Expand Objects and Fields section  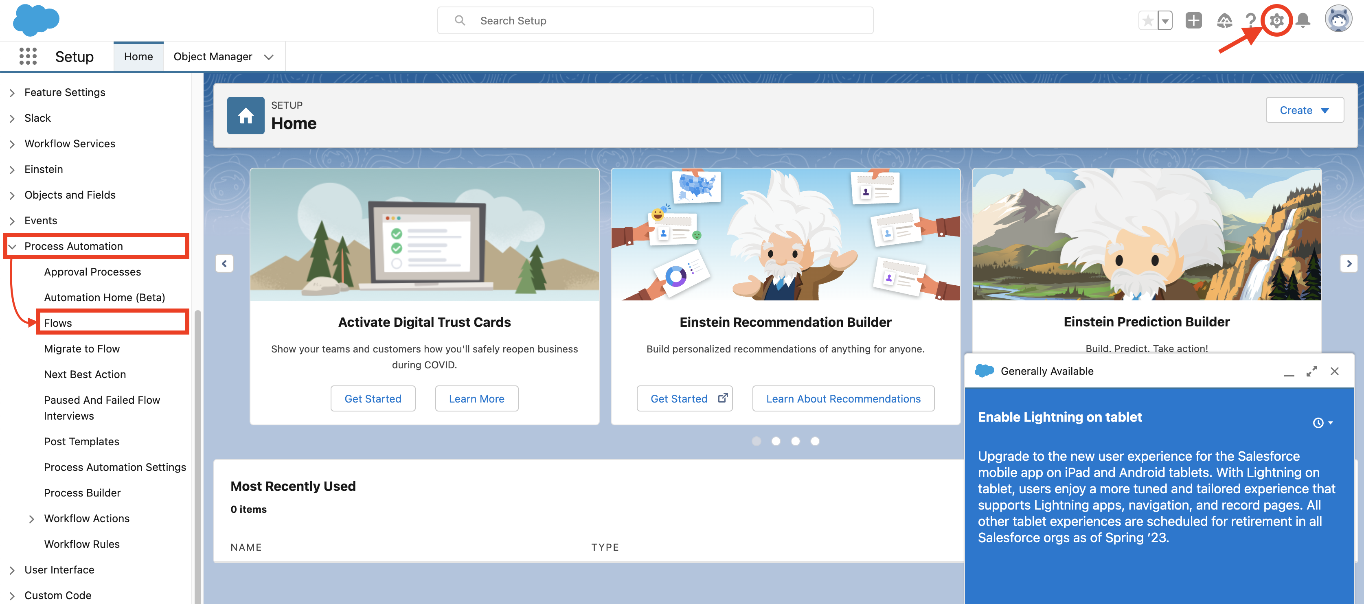click(12, 195)
